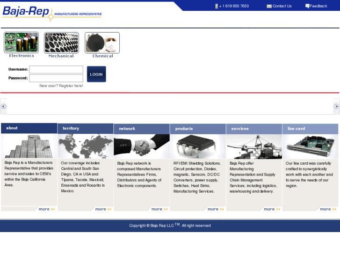Viewport: 340px width, 255px height.
Task: Click the LOGIN button
Action: (x=96, y=74)
